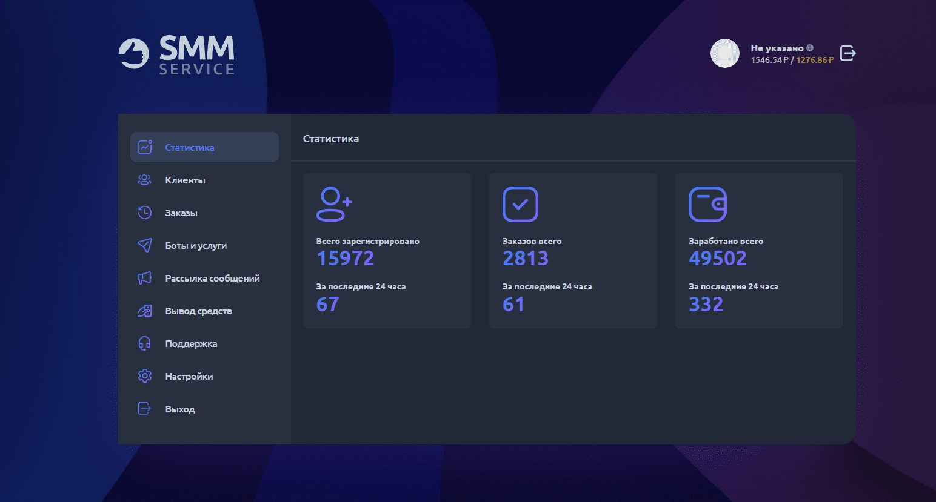Click the value 67 for last 24 hours

pos(327,304)
